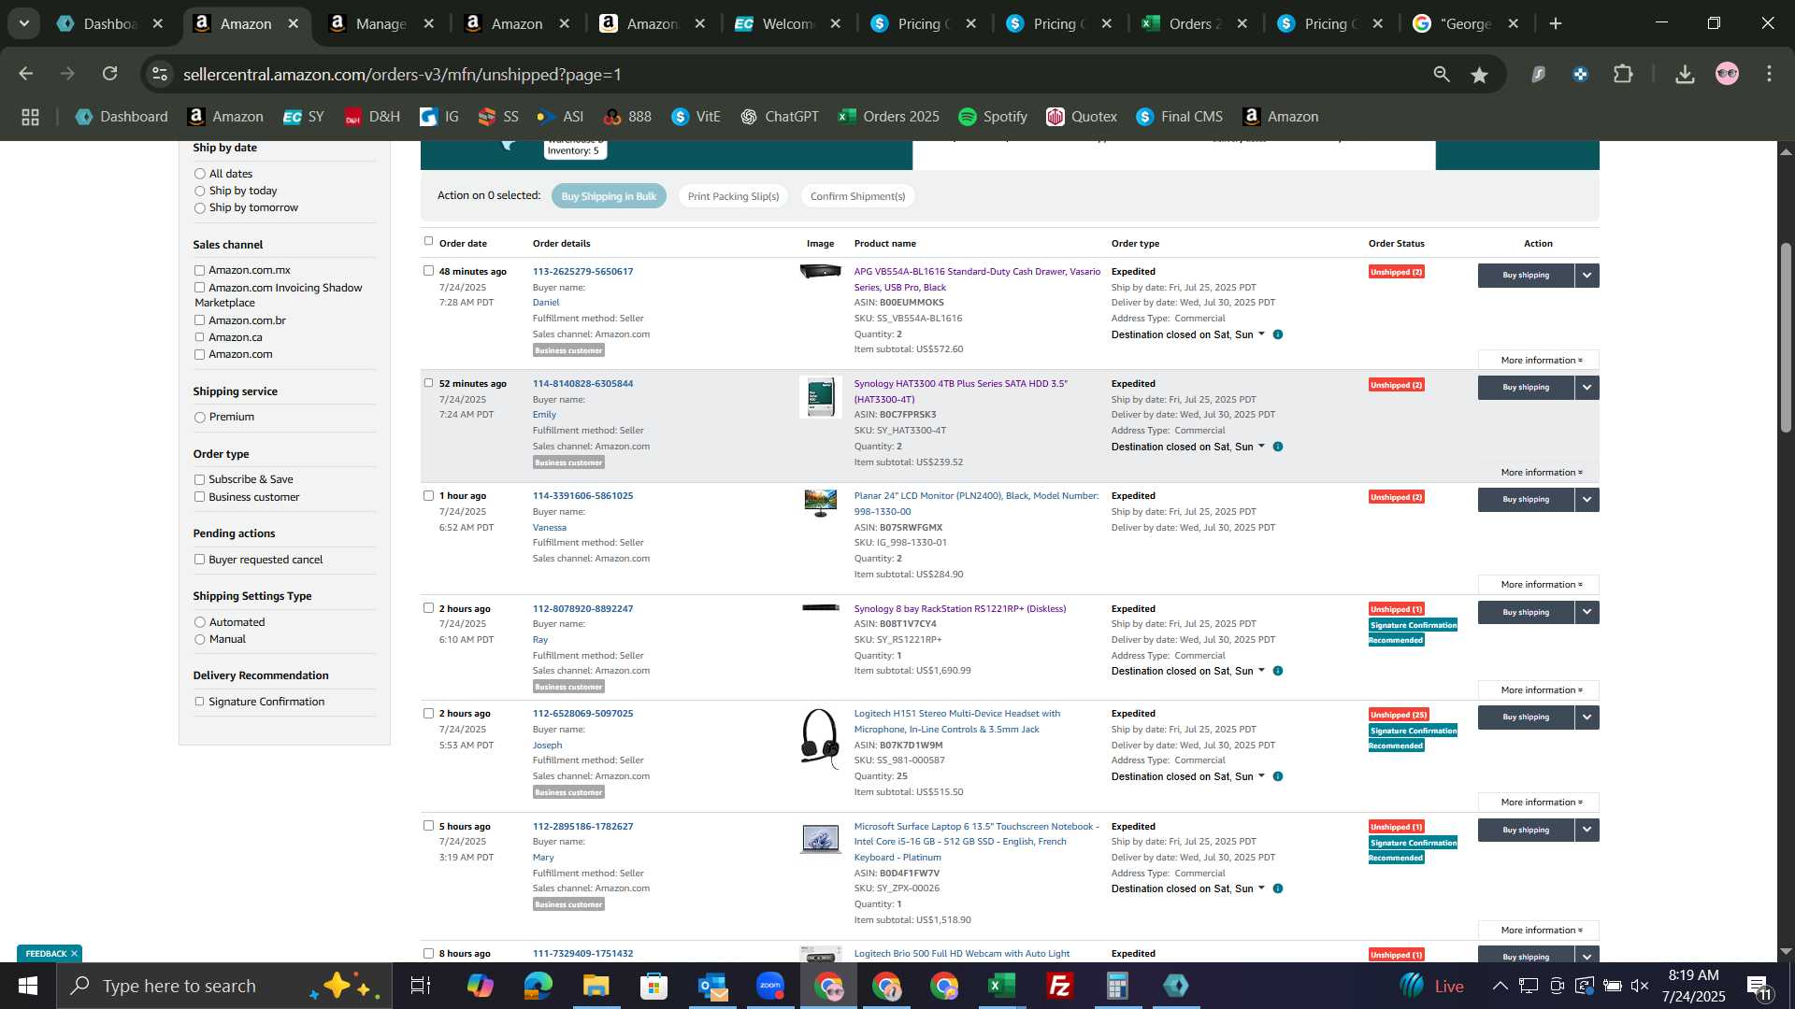Image resolution: width=1795 pixels, height=1009 pixels.
Task: Expand Buy shipping dropdown for order 114-3391606-5861025
Action: (x=1587, y=500)
